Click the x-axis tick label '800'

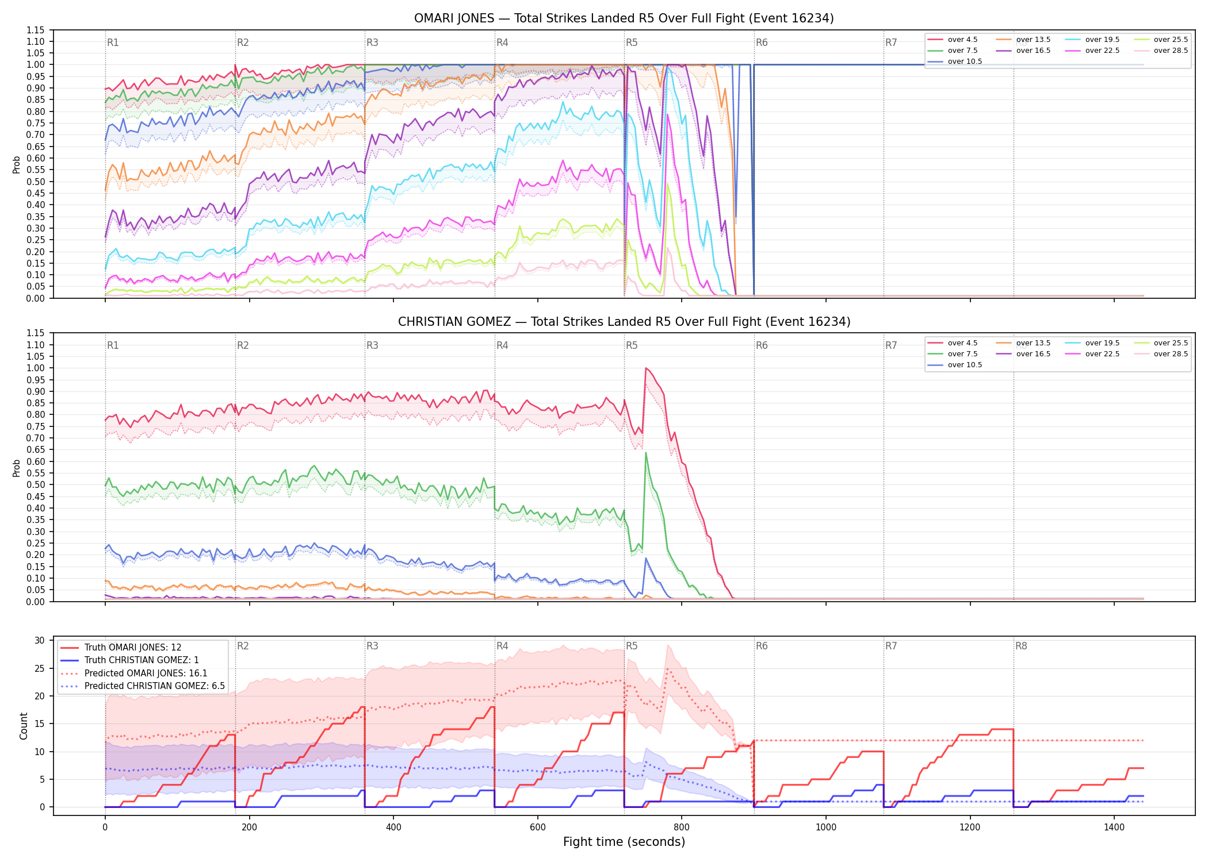coord(682,828)
